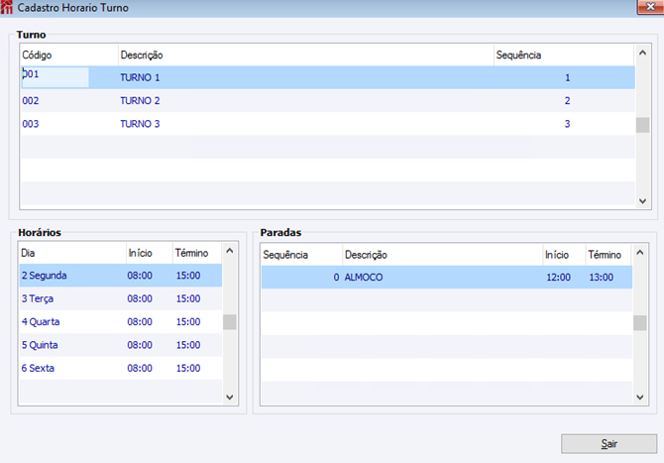
Task: Click the Horários Início column header
Action: tap(150, 253)
